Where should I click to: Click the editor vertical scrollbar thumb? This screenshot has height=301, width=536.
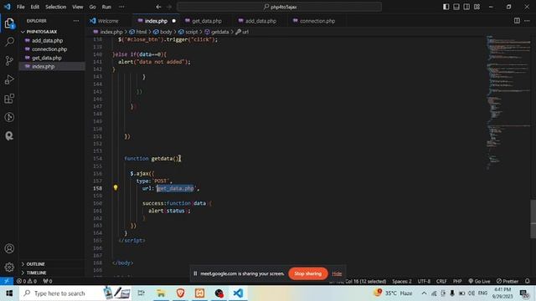[x=533, y=218]
